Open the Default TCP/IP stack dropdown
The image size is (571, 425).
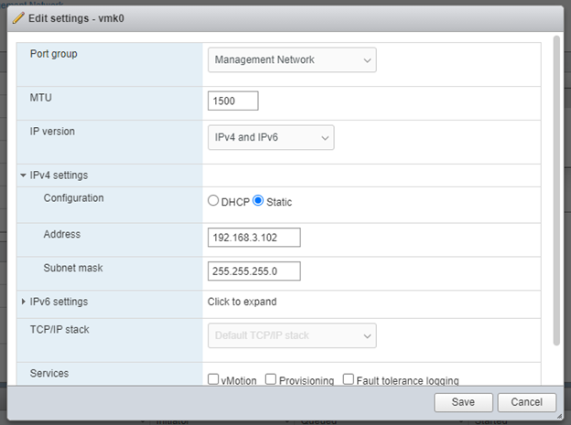point(292,335)
